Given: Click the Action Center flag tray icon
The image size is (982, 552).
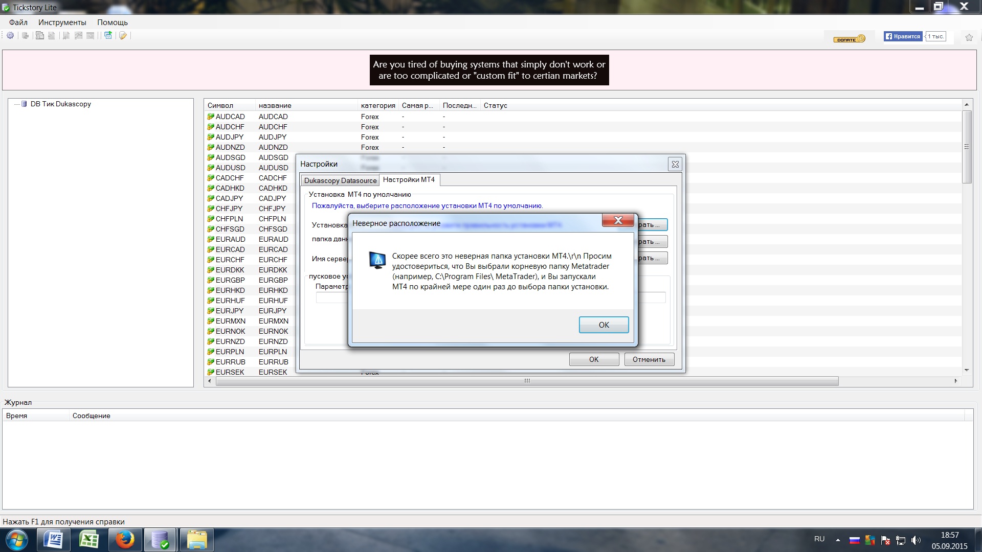Looking at the screenshot, I should [x=885, y=540].
